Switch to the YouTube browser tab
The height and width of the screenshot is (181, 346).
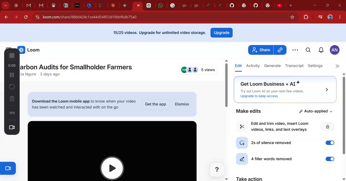pos(280,5)
